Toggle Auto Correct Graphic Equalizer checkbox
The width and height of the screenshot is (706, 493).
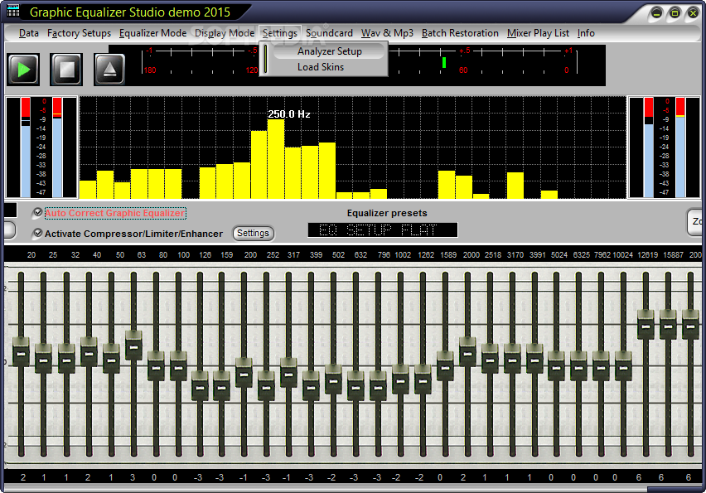click(x=38, y=212)
